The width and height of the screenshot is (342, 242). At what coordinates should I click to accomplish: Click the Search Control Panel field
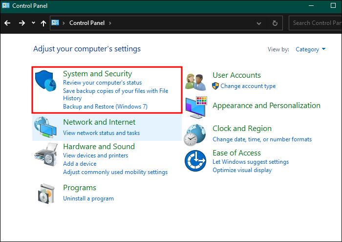315,23
